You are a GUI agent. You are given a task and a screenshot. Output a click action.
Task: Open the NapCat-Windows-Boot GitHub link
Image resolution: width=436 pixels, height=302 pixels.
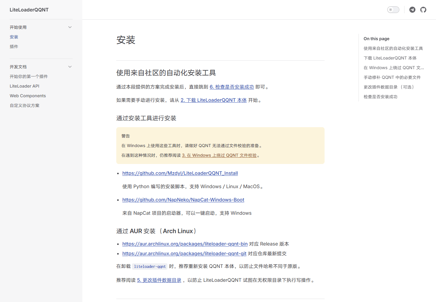pyautogui.click(x=183, y=200)
